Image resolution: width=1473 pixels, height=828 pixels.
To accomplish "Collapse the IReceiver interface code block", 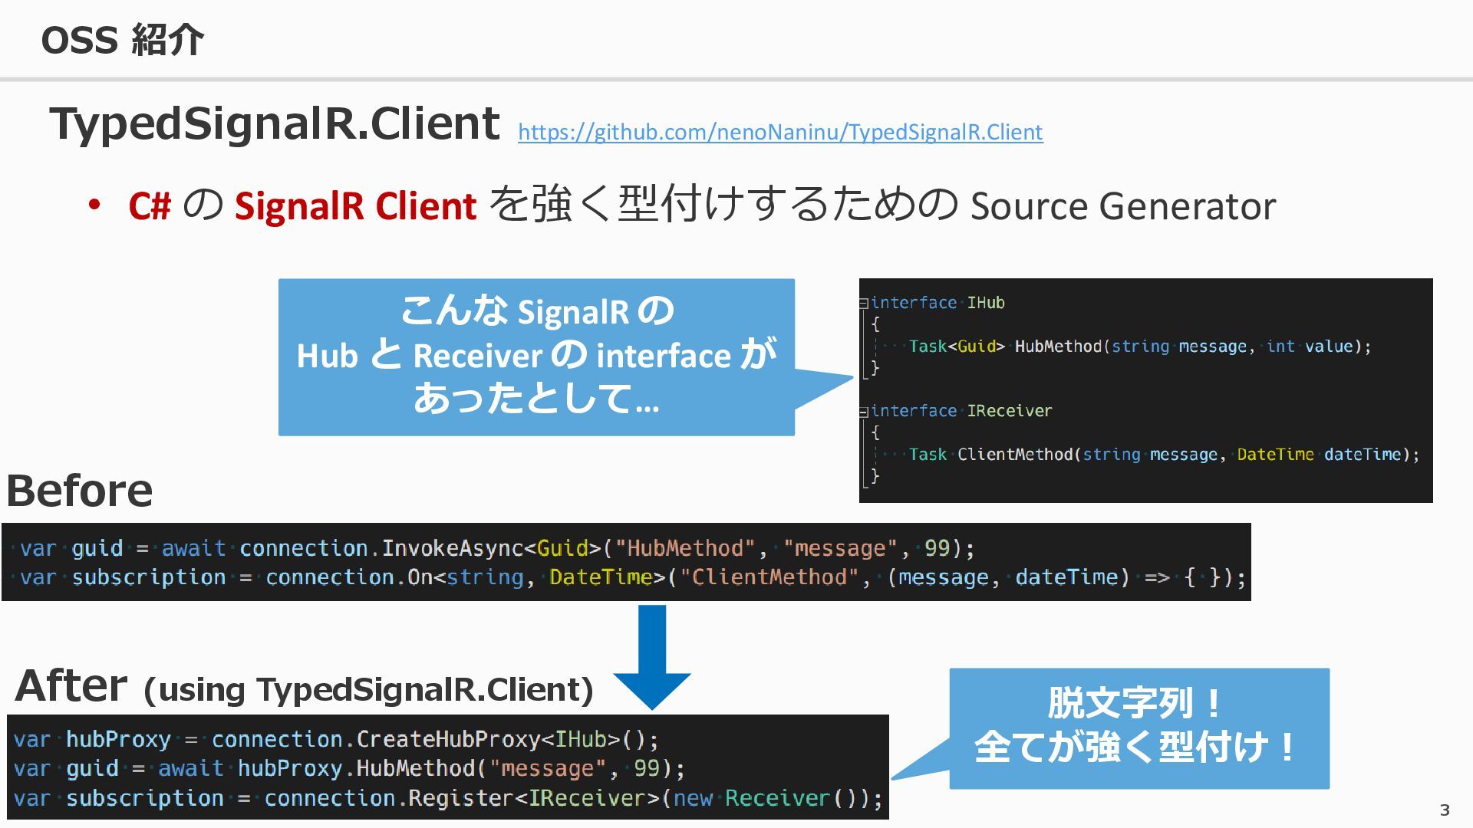I will pos(863,412).
